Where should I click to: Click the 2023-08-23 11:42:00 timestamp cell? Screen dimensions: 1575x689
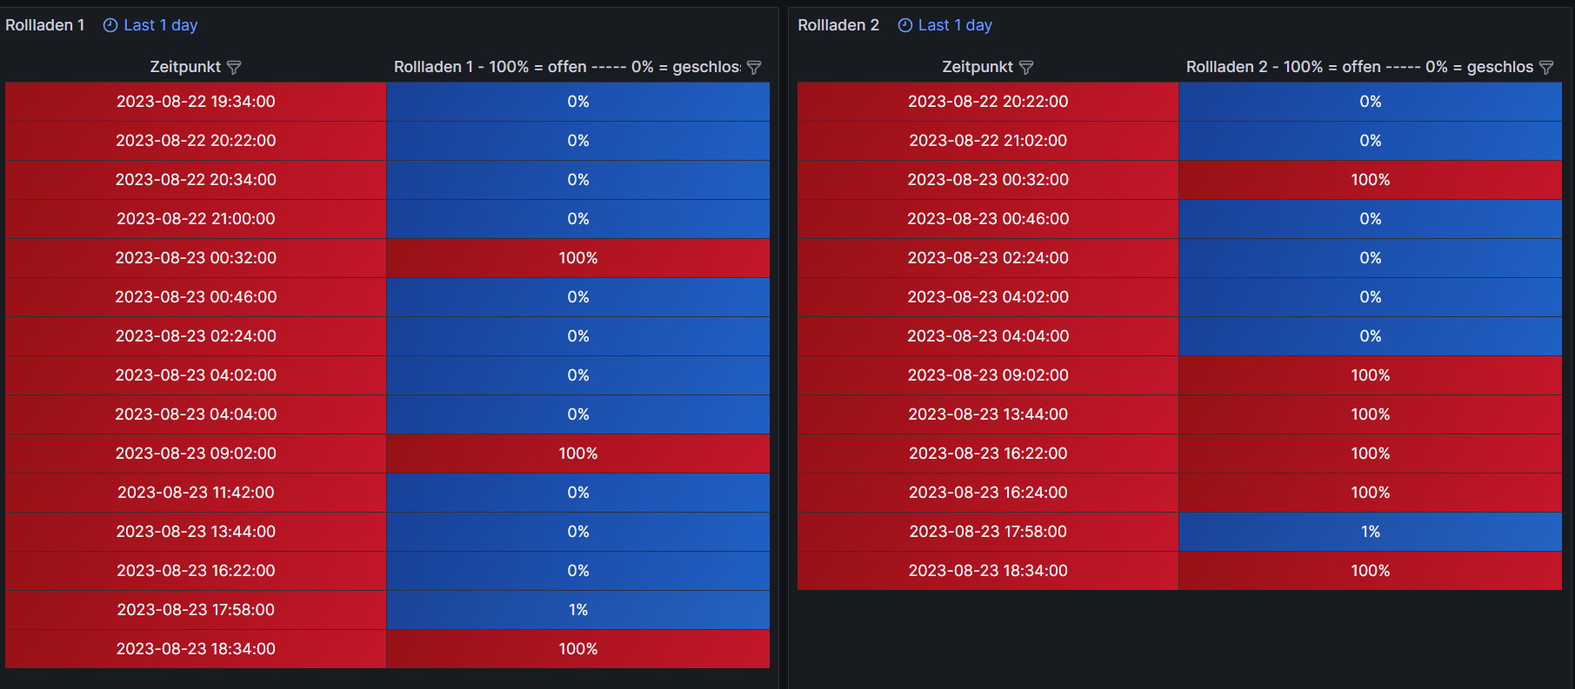(x=196, y=493)
